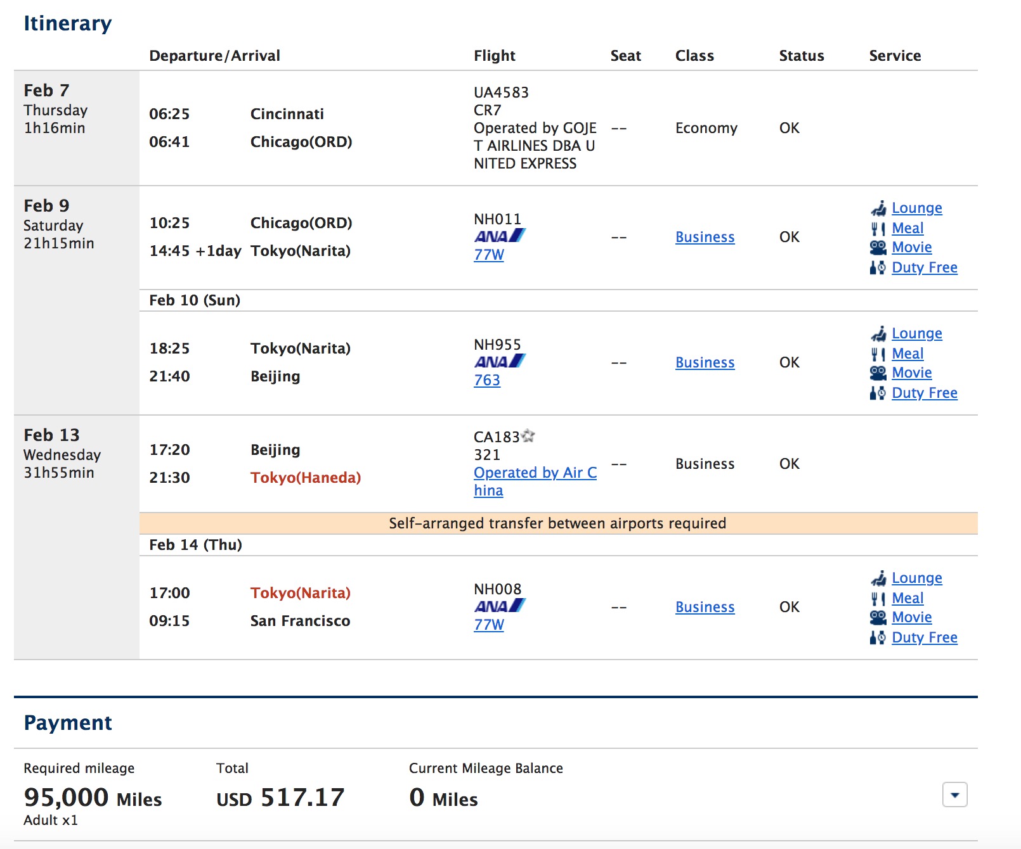Click the lounge seat icon for flight NH011

pos(878,208)
